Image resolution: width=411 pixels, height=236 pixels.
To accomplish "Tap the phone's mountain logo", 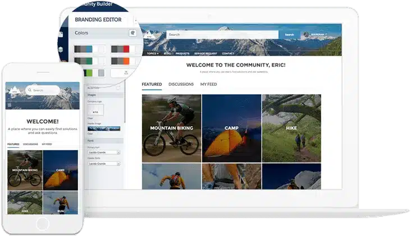I will [15, 90].
